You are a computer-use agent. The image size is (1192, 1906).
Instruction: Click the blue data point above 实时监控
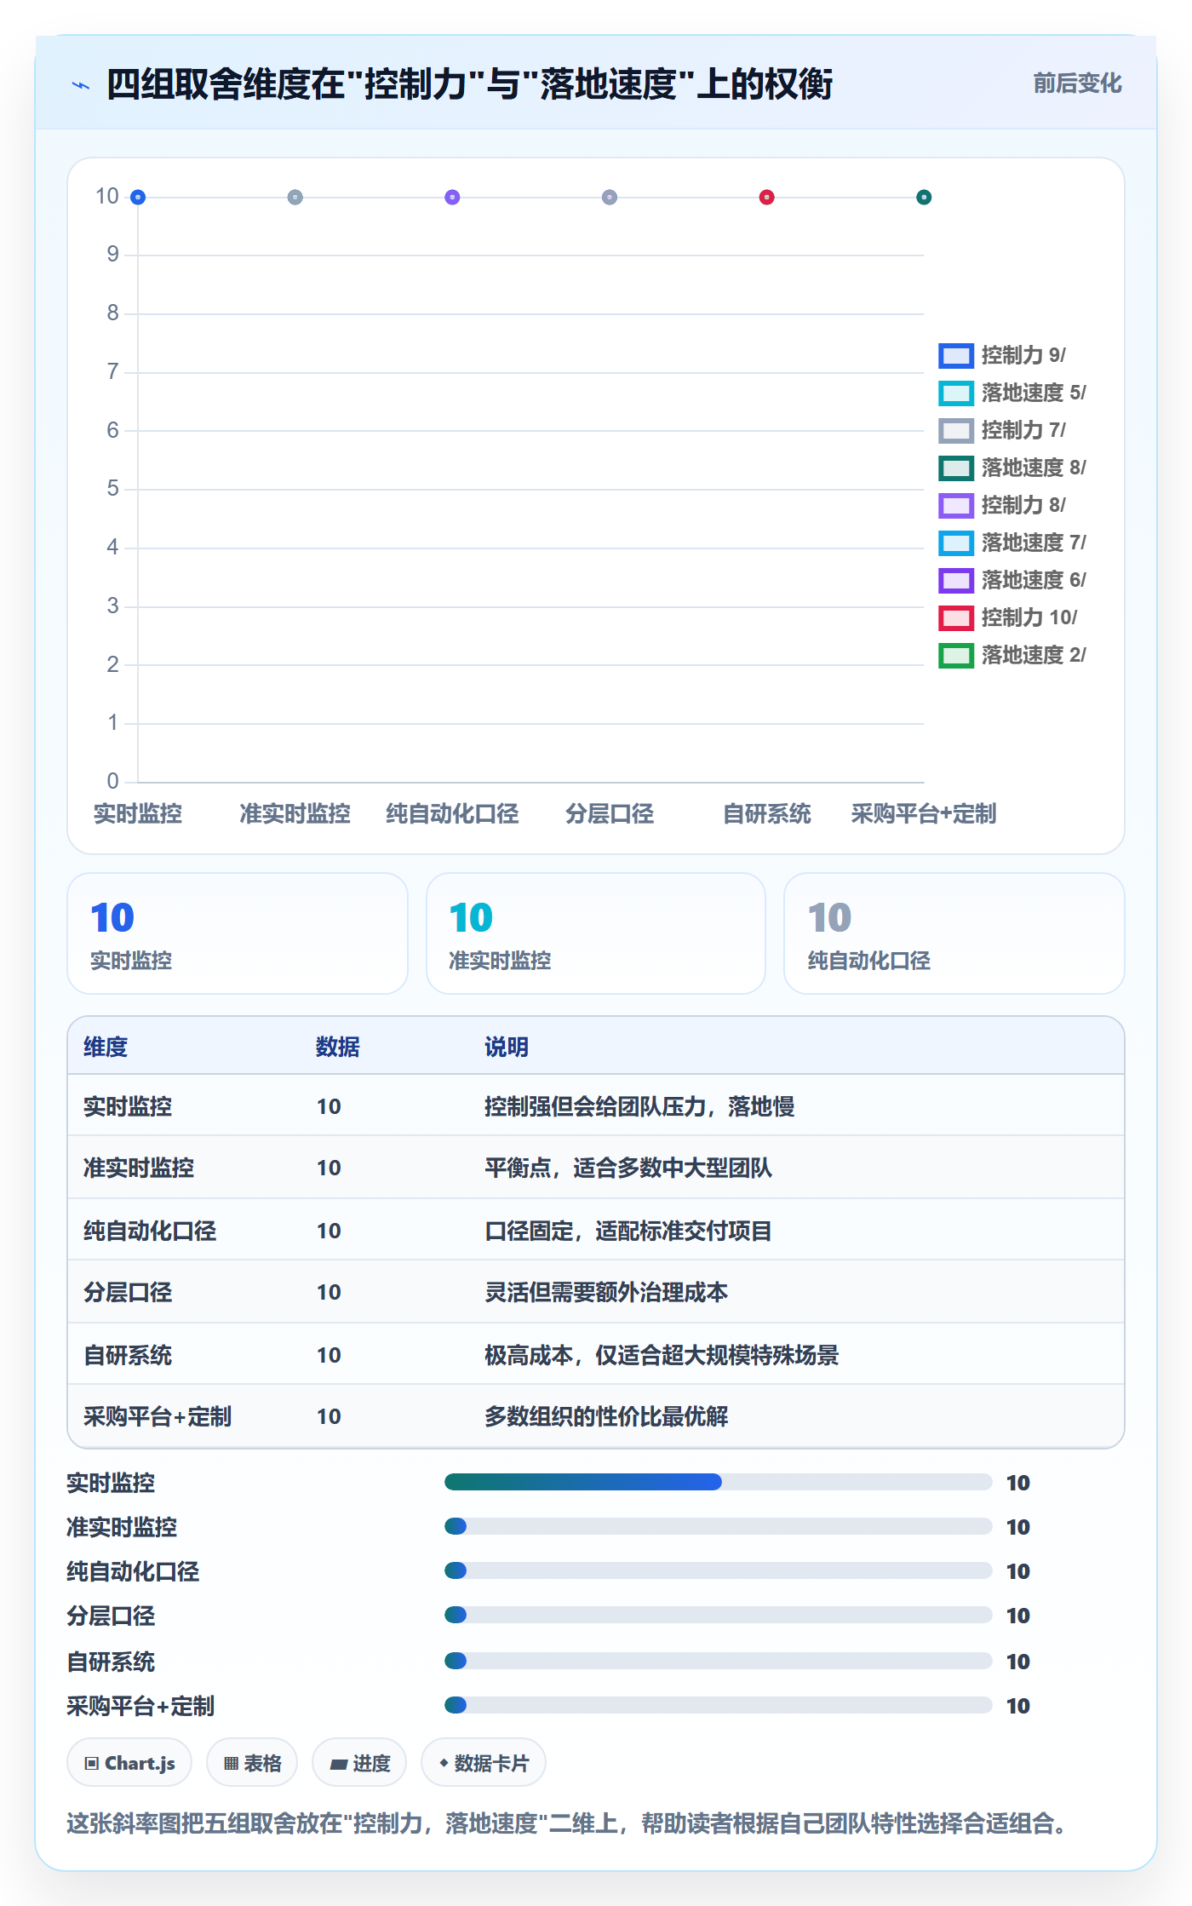click(x=138, y=198)
